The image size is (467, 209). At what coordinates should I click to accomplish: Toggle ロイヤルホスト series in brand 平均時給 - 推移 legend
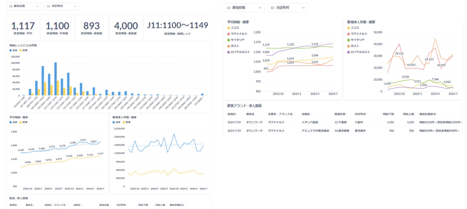[x=239, y=52]
